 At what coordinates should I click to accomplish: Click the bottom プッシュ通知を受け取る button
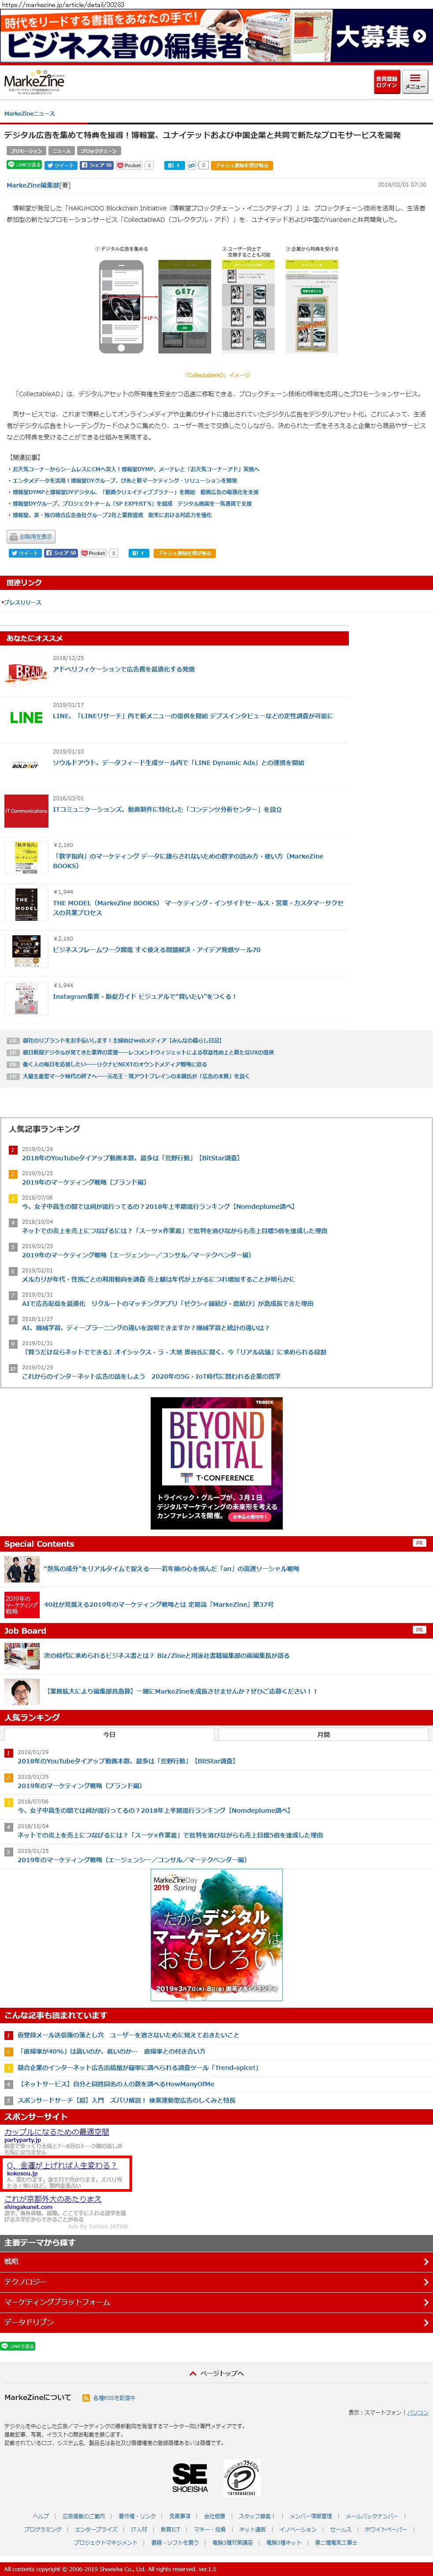point(185,553)
